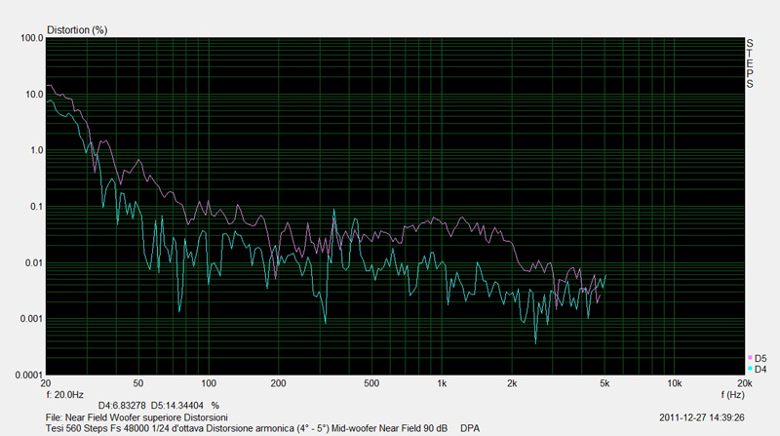This screenshot has height=436, width=780.
Task: Click the 'f (Hz)' axis label
Action: tap(733, 395)
